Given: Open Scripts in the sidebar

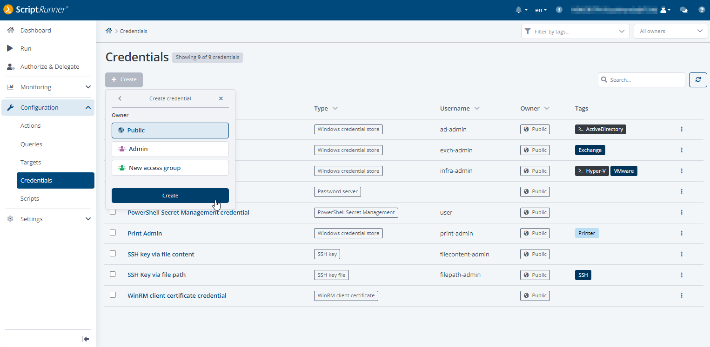Looking at the screenshot, I should click(30, 199).
